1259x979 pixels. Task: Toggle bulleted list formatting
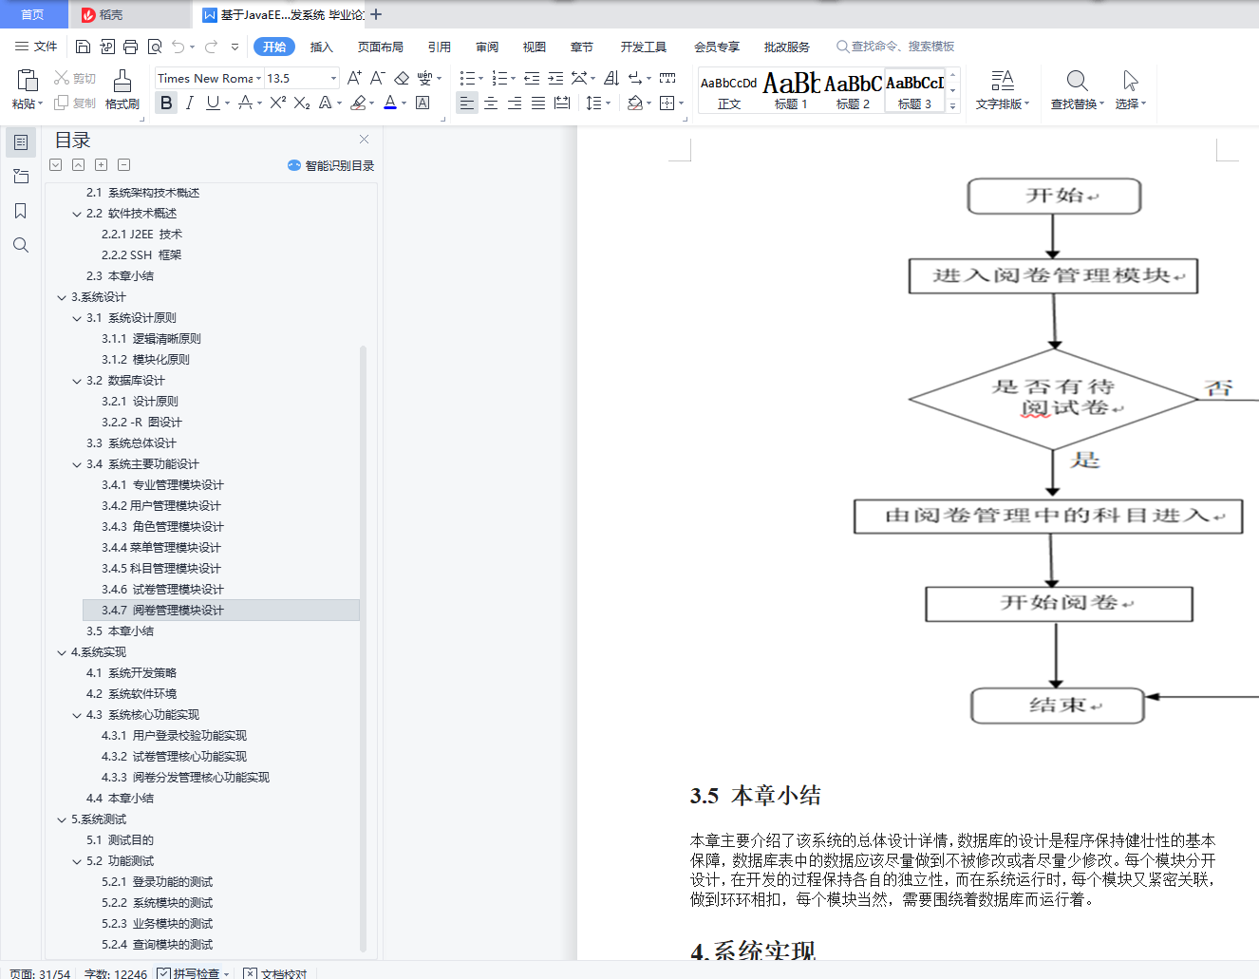pos(467,78)
